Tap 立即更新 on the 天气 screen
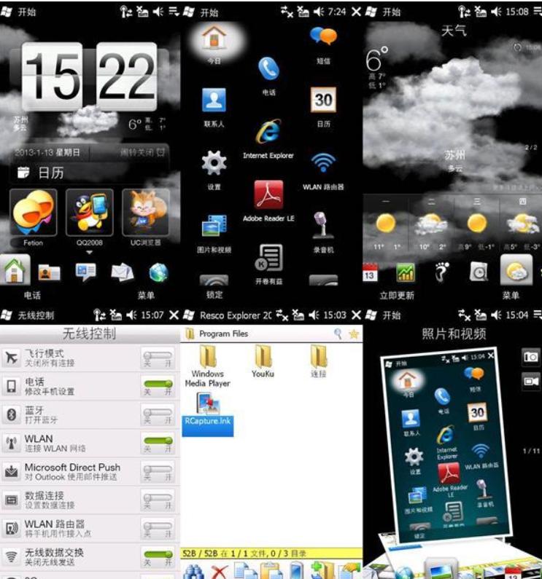This screenshot has height=579, width=542. point(397,296)
